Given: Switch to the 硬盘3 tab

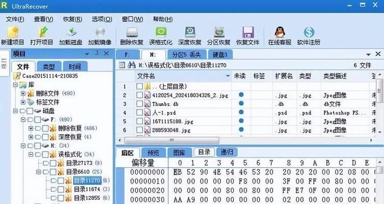Looking at the screenshot, I should click(x=220, y=55).
